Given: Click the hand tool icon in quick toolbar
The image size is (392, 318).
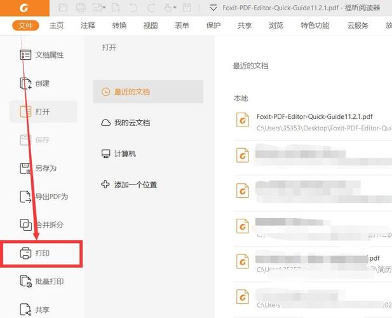Looking at the screenshot, I should click(x=168, y=8).
